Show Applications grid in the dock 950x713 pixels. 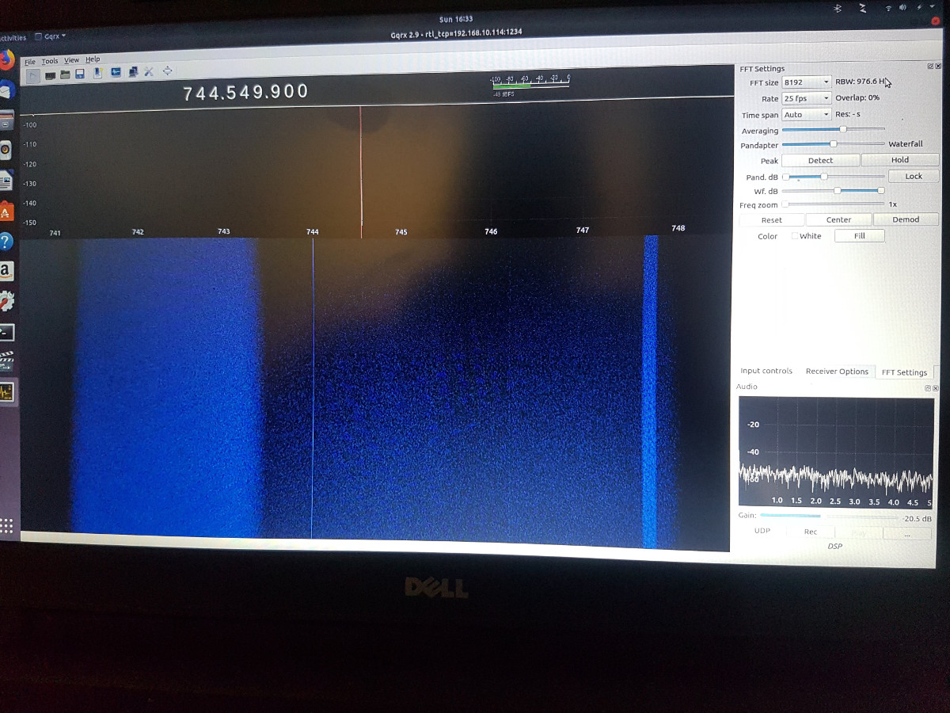click(x=6, y=524)
